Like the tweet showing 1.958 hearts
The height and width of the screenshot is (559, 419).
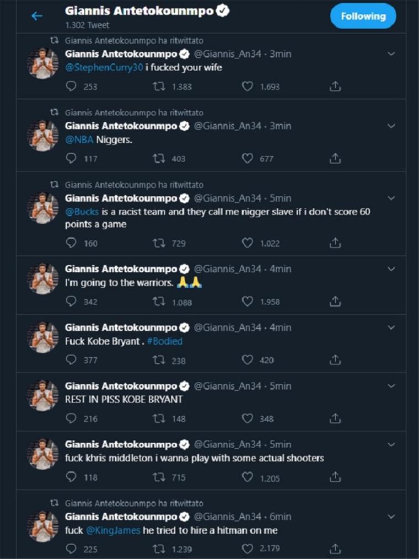click(248, 302)
